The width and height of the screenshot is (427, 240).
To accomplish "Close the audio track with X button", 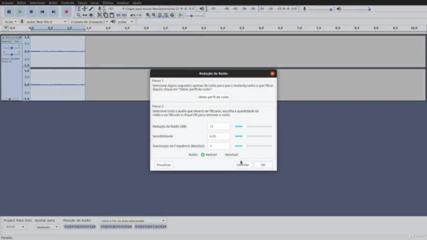I will tap(3, 37).
